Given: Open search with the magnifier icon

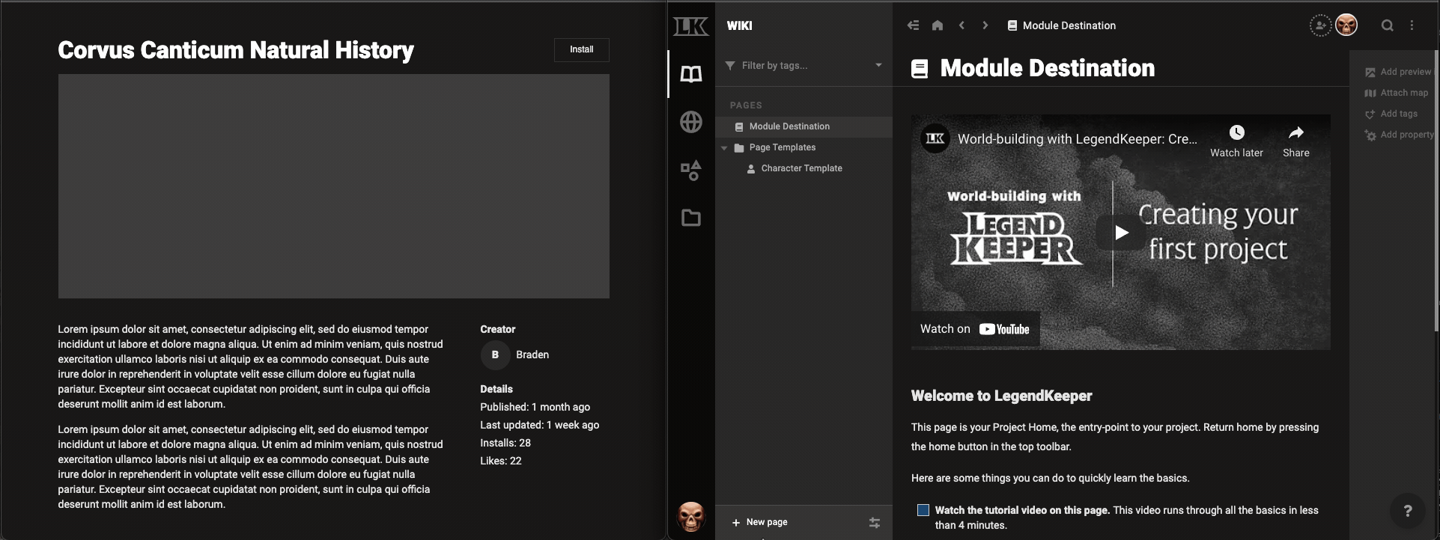Looking at the screenshot, I should (1387, 25).
